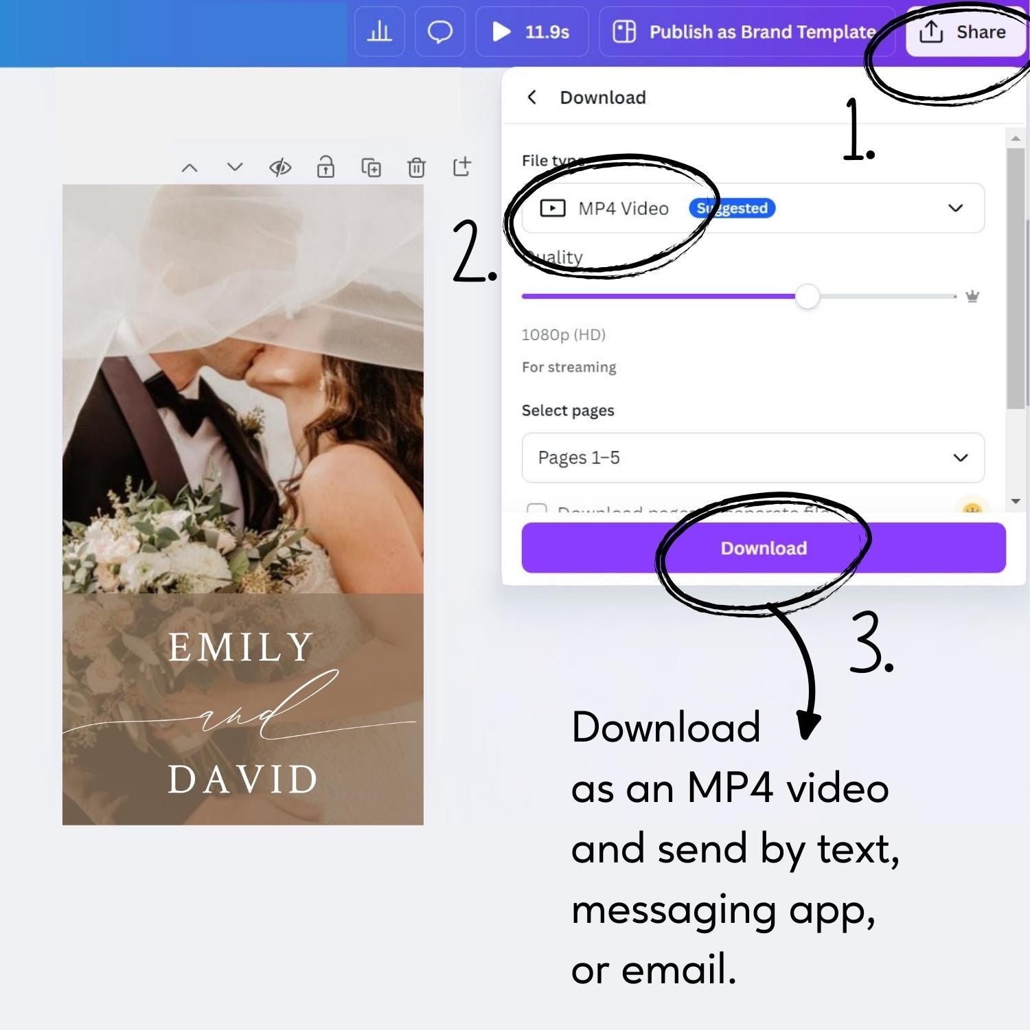Expand the MP4 Video file type dropdown
The height and width of the screenshot is (1030, 1030).
click(753, 208)
